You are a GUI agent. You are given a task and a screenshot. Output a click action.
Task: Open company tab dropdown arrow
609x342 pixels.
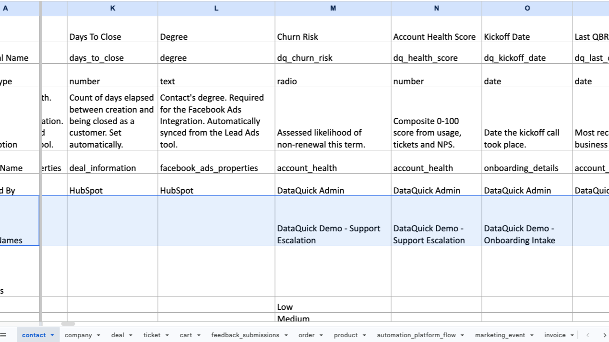[98, 335]
